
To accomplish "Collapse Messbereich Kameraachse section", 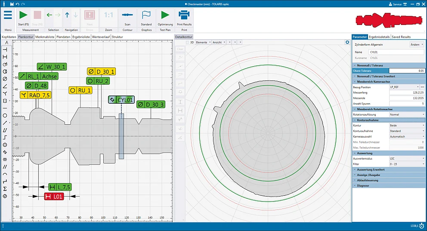I will point(389,82).
